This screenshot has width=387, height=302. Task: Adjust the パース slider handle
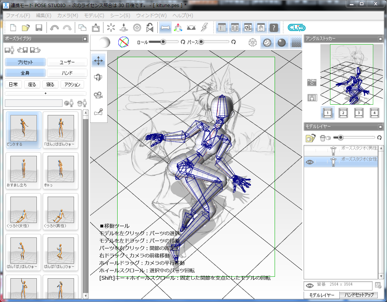click(x=201, y=42)
